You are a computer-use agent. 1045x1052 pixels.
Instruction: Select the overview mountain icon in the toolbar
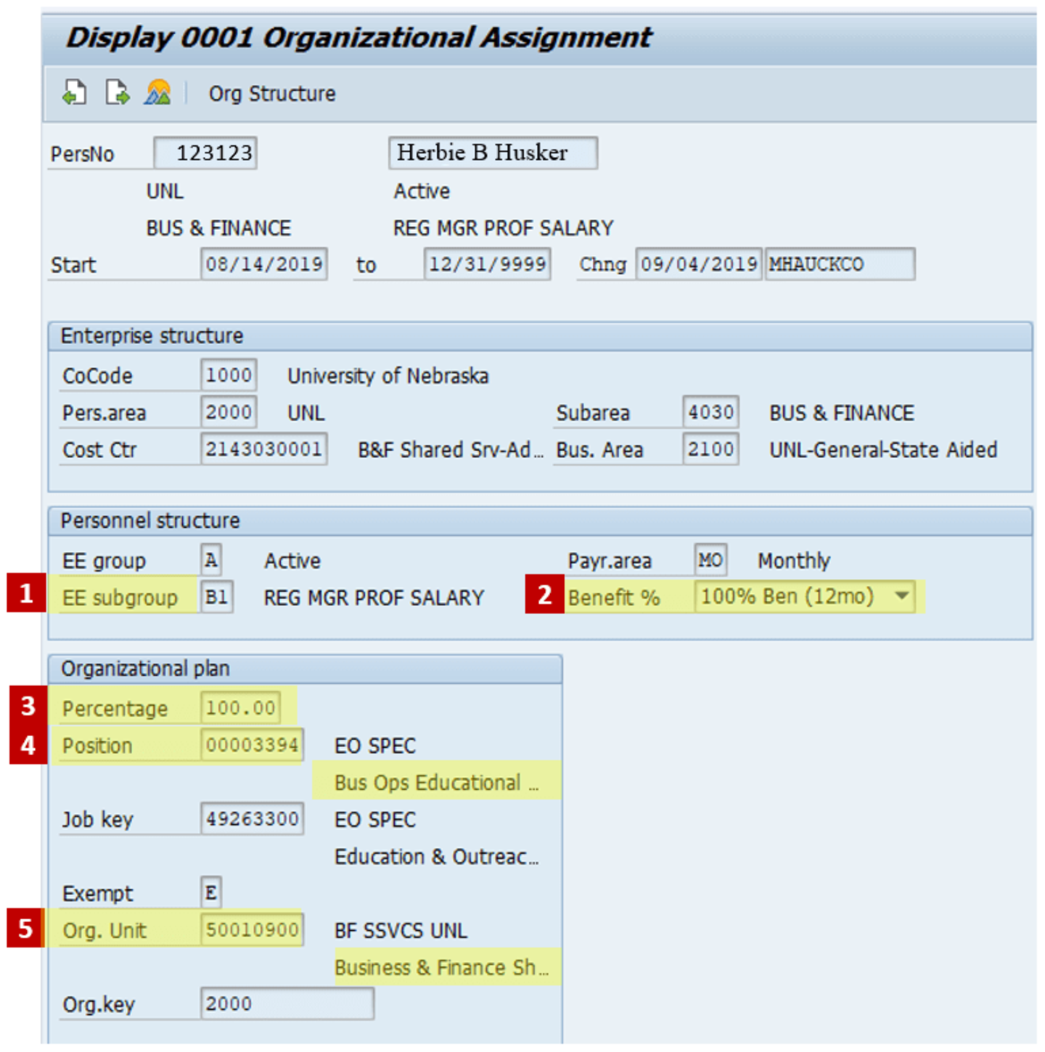pyautogui.click(x=159, y=93)
